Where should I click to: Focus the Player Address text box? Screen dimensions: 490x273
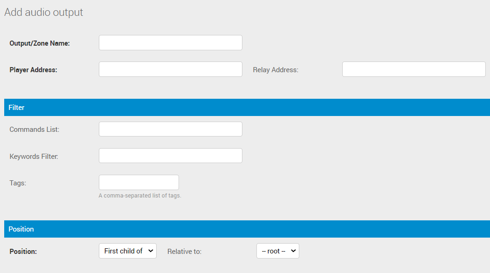[170, 69]
